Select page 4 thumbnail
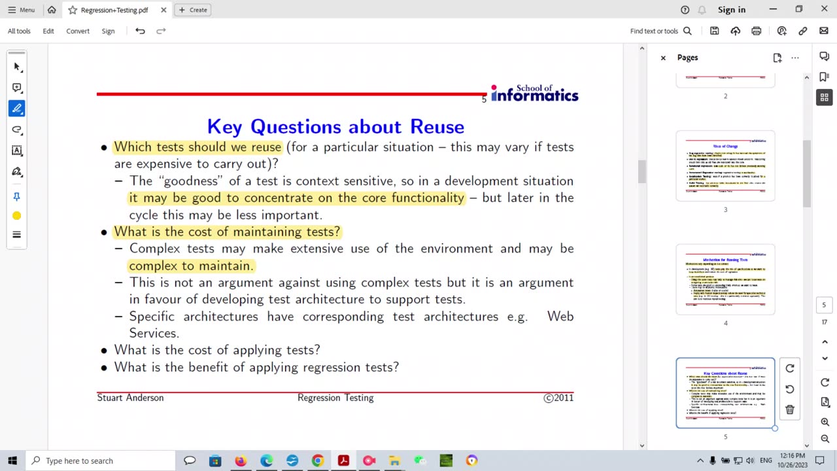The height and width of the screenshot is (471, 837). [x=725, y=279]
